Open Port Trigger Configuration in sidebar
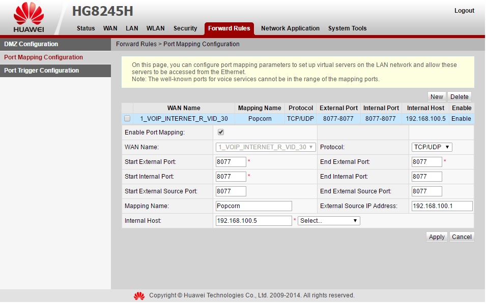The height and width of the screenshot is (304, 486). tap(55, 71)
